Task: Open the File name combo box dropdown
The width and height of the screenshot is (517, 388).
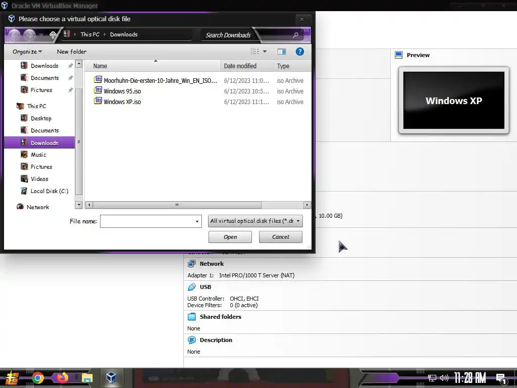Action: click(197, 221)
